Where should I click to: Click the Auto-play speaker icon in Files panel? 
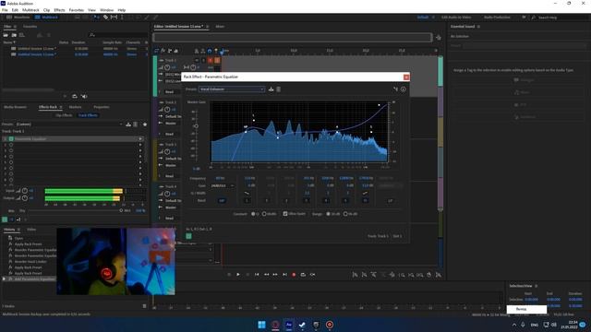84,96
